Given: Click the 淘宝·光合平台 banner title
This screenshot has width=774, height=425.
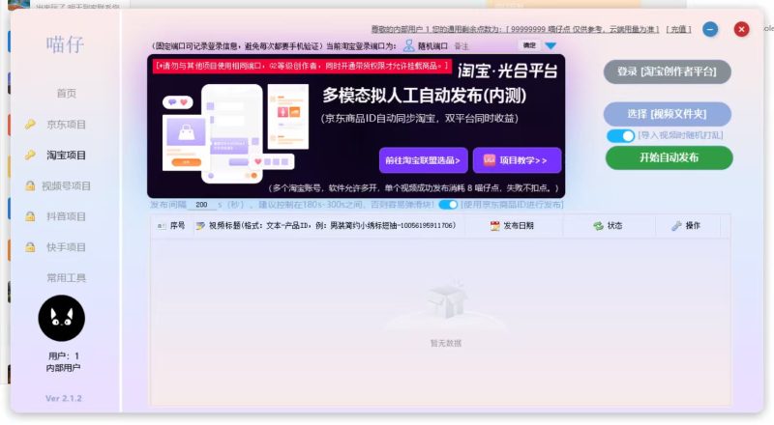Looking at the screenshot, I should click(507, 71).
